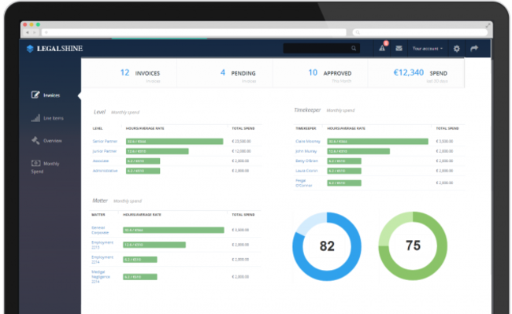Open timekeeper Laura Cronin link
The image size is (512, 314).
coord(306,171)
